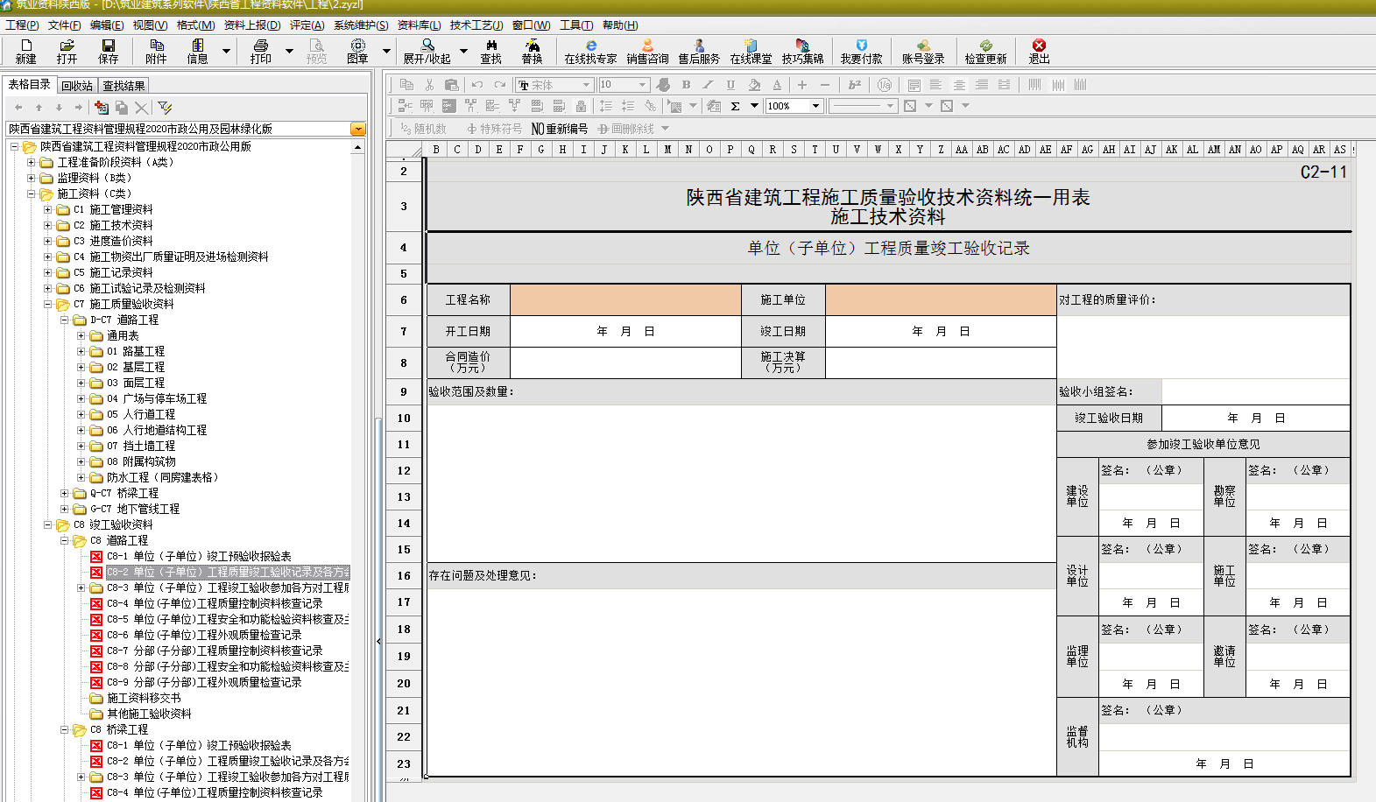This screenshot has height=802, width=1376.
Task: Switch to the 回收站 tab
Action: pyautogui.click(x=77, y=86)
